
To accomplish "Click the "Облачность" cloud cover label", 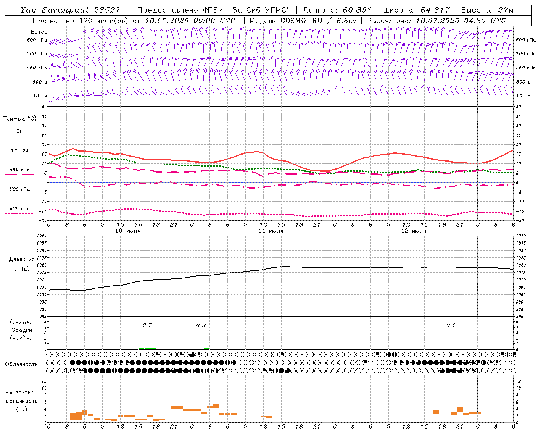I will 21,364.
